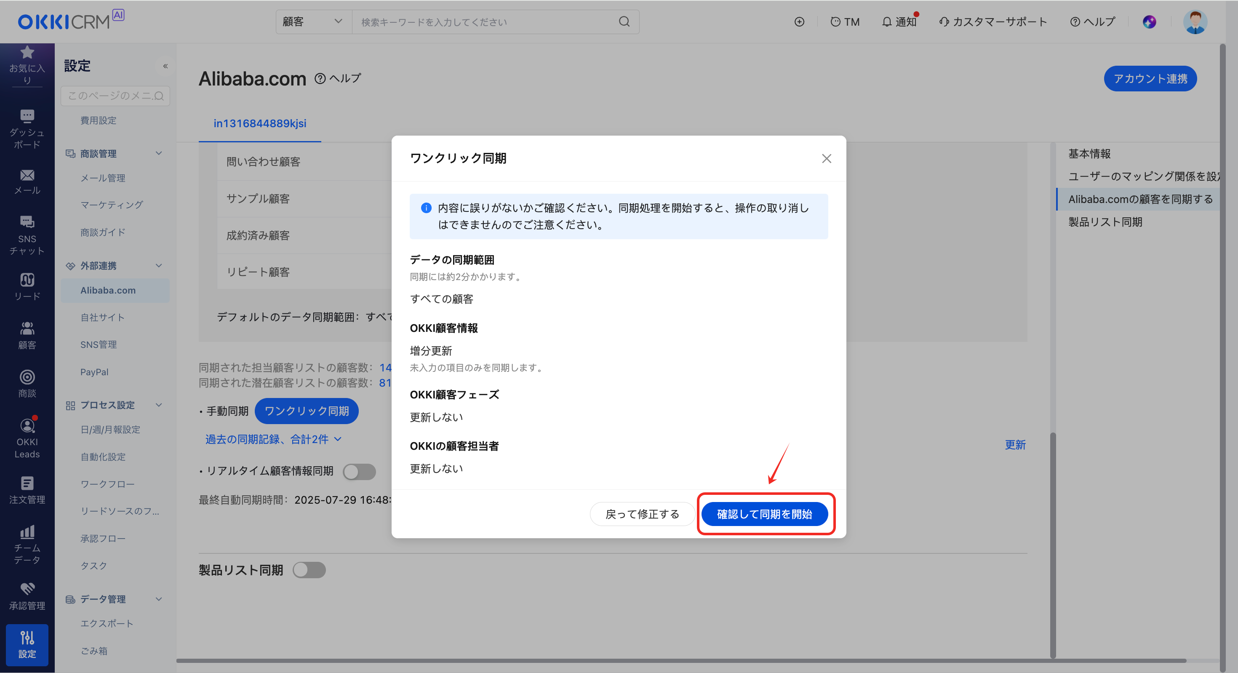Open 自社サイト in settings menu
This screenshot has height=673, width=1238.
pyautogui.click(x=102, y=317)
